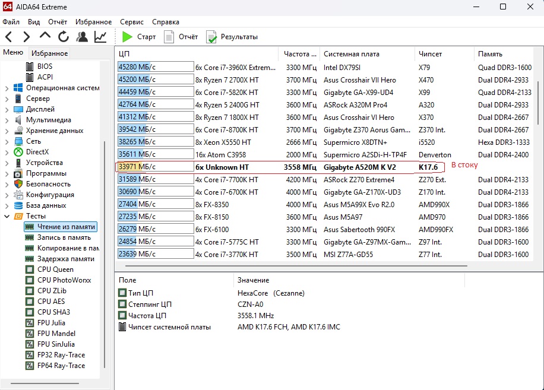The image size is (544, 390).
Task: Click the monitor icon for Дисплей
Action: (x=18, y=109)
